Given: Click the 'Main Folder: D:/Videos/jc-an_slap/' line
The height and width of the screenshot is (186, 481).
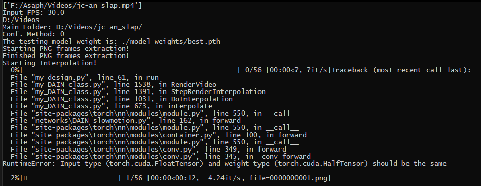Looking at the screenshot, I should (x=72, y=27).
